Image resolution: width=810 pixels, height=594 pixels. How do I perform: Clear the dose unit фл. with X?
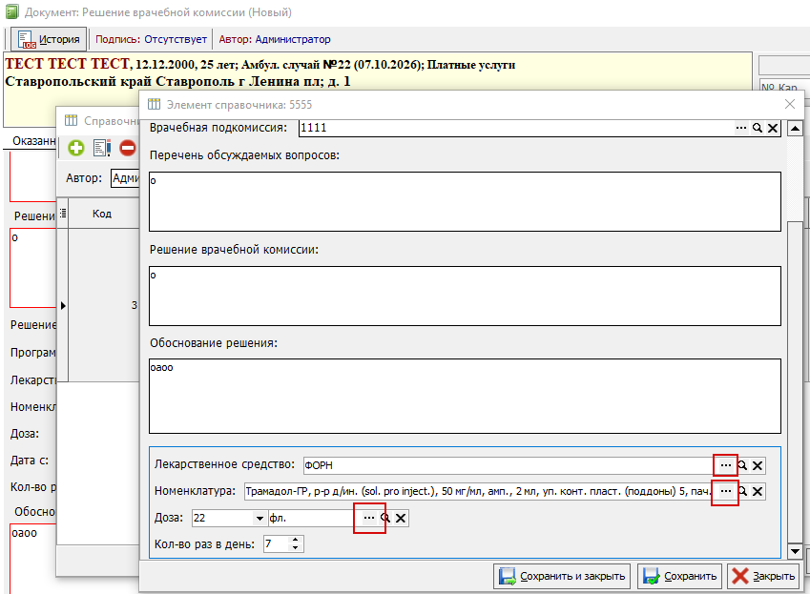click(x=401, y=518)
